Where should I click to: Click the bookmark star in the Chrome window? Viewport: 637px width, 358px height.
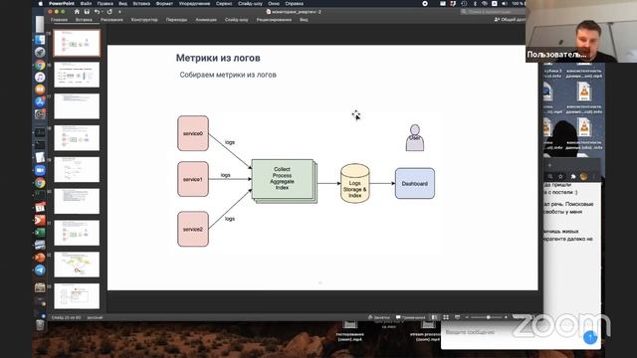pos(560,176)
